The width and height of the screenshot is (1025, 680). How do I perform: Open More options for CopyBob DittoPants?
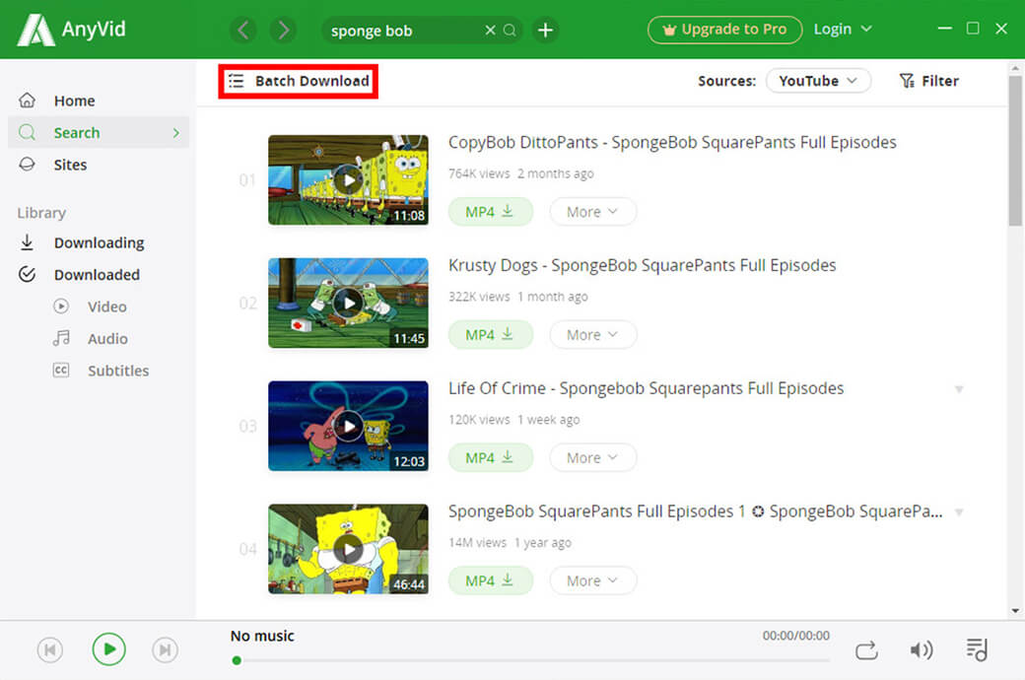click(x=593, y=212)
